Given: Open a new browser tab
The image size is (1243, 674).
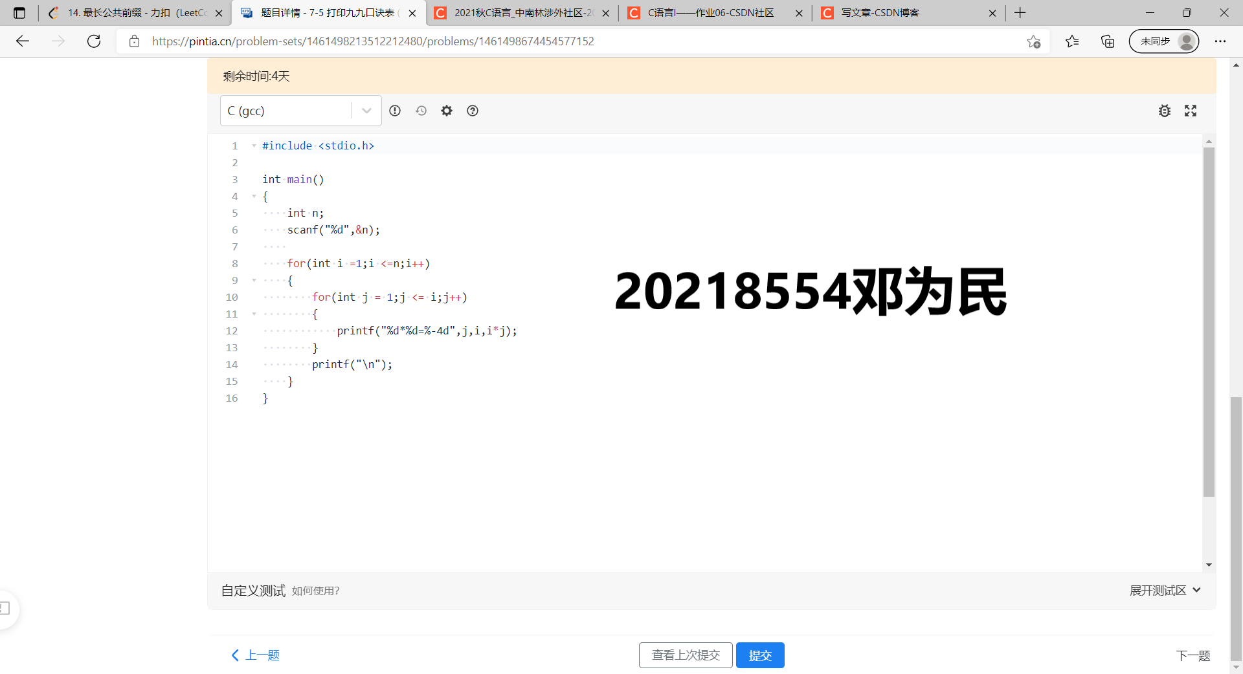Looking at the screenshot, I should [x=1020, y=13].
